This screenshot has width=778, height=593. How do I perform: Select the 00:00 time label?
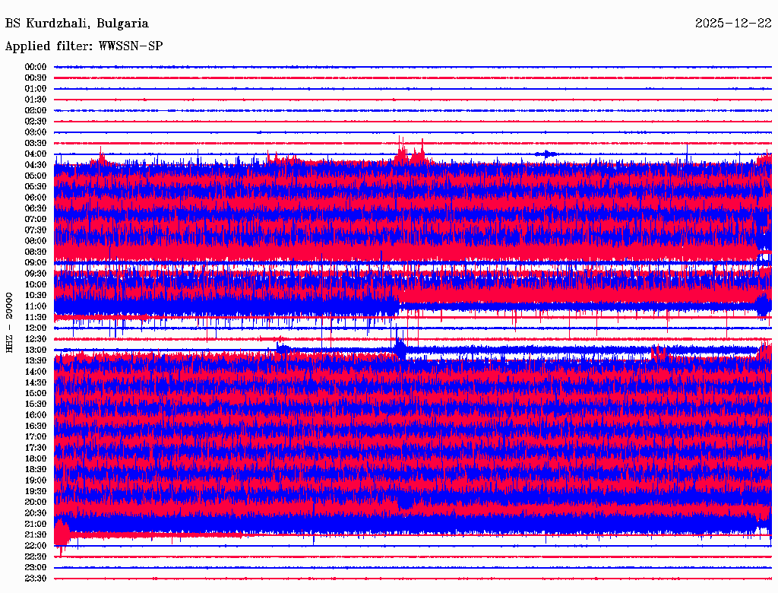[36, 67]
